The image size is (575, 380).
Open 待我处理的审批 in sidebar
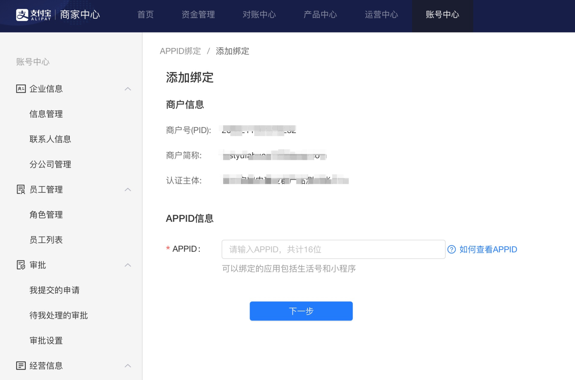59,316
